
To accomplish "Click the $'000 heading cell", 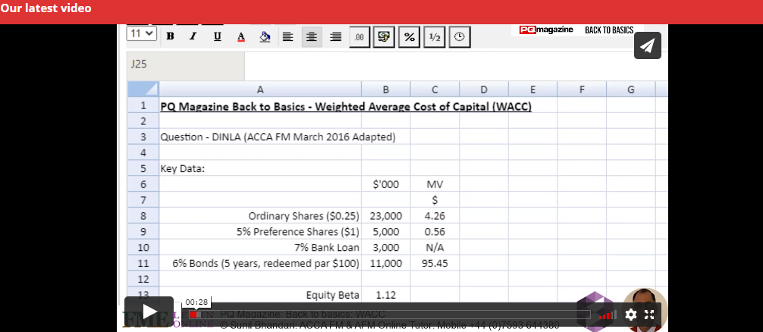I will tap(386, 184).
